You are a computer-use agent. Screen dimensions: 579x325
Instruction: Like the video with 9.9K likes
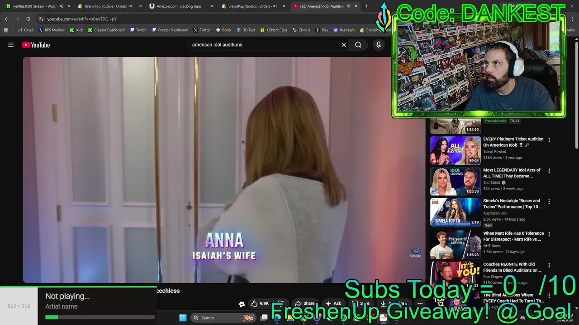tap(260, 303)
